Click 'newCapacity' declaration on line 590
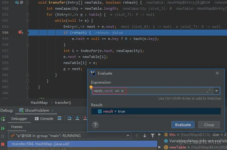The height and width of the screenshot is (150, 227). [66, 8]
